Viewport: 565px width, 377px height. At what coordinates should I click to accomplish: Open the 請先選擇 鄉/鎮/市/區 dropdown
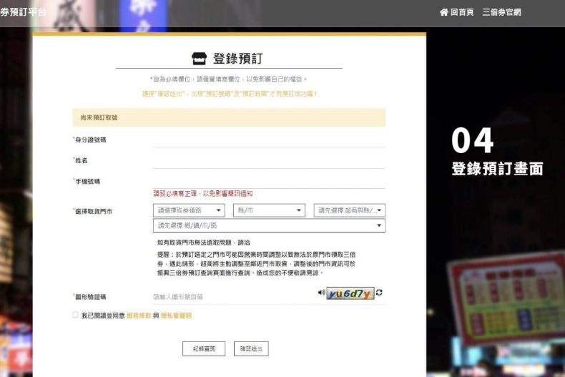pos(269,225)
